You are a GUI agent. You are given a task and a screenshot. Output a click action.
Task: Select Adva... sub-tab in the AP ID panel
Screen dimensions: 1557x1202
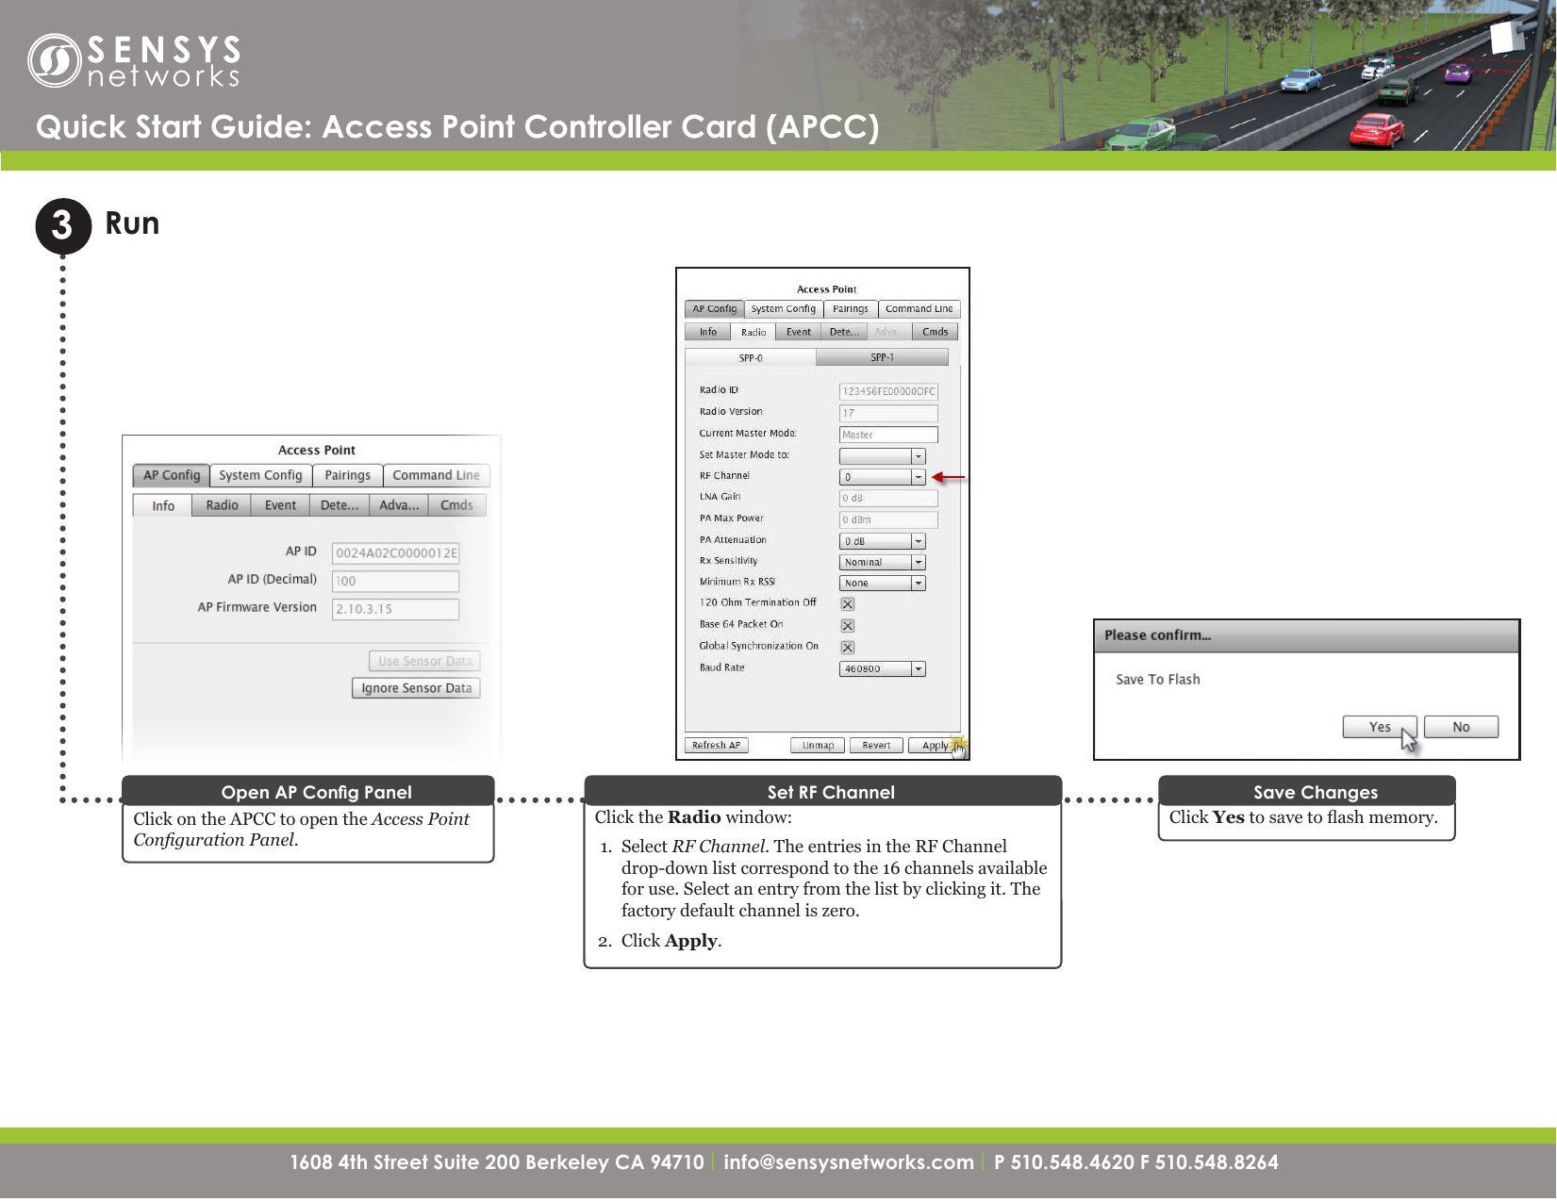click(x=398, y=505)
